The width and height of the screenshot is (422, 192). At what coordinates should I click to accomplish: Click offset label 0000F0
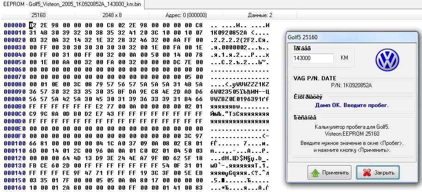tap(15, 136)
